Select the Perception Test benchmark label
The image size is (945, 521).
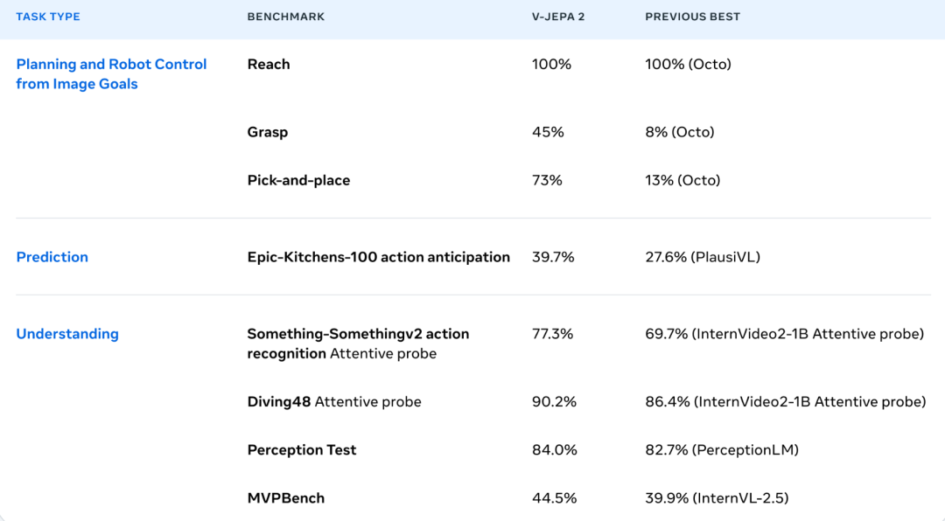tap(302, 450)
